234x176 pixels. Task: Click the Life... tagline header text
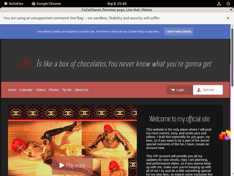115,63
